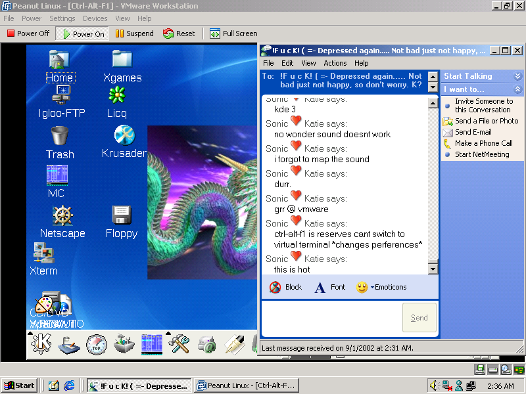526x394 pixels.
Task: Open the Actions menu in chat window
Action: tap(335, 63)
